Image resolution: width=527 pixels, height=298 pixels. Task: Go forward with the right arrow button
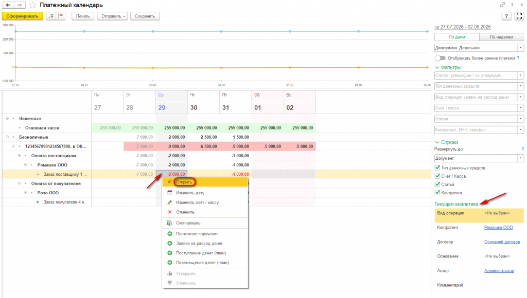point(20,5)
